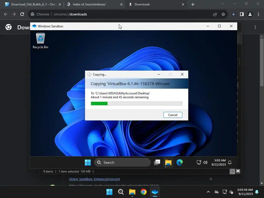Bookmark this page with star icon
This screenshot has height=198, width=264.
click(223, 14)
